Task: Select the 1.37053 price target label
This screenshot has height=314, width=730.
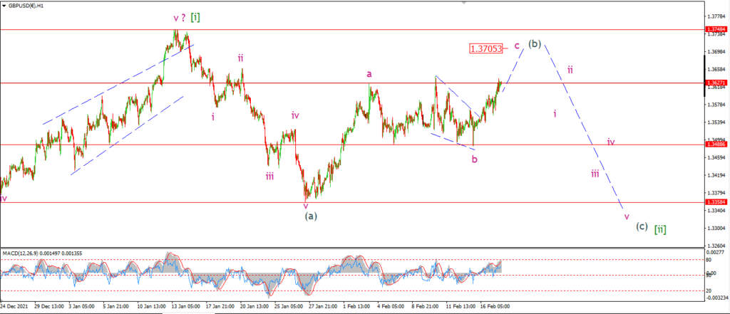Action: click(486, 48)
